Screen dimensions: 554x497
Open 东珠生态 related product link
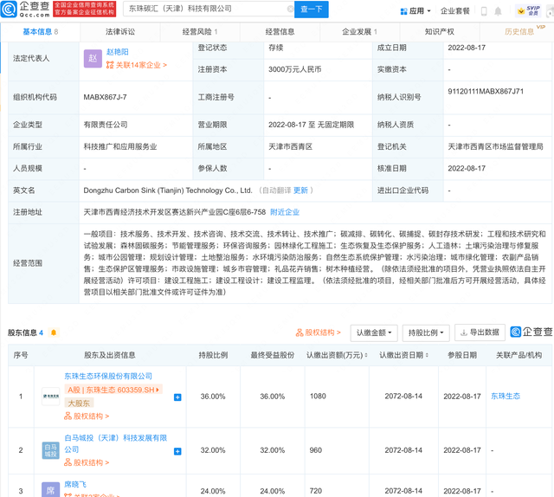click(x=506, y=397)
